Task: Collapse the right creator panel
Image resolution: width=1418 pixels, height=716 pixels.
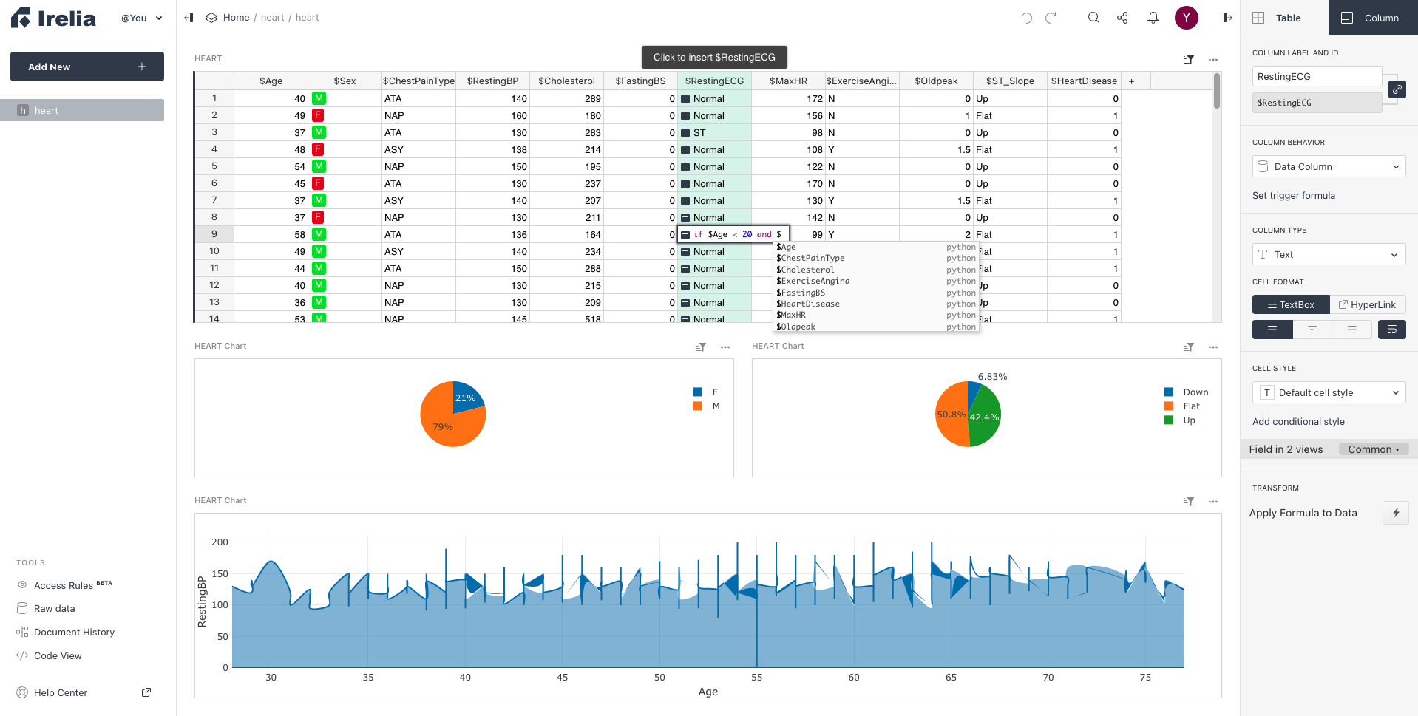Action: pos(1227,18)
